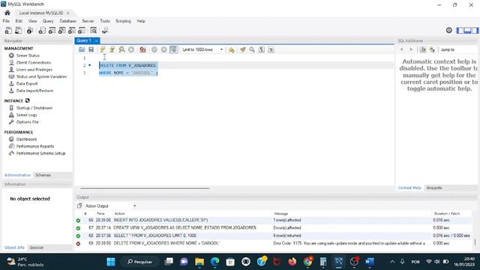
Task: Create a new SQL tab from main toolbar
Action: click(8, 31)
